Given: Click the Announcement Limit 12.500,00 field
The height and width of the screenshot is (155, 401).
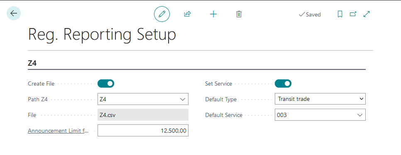Looking at the screenshot, I should tap(143, 131).
